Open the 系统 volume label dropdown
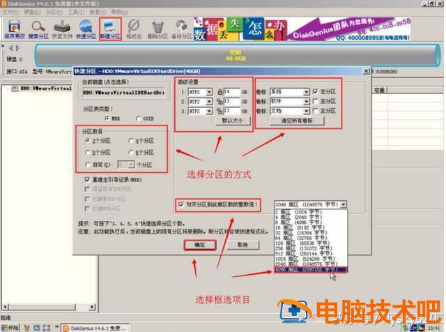This screenshot has width=446, height=332. [x=307, y=92]
